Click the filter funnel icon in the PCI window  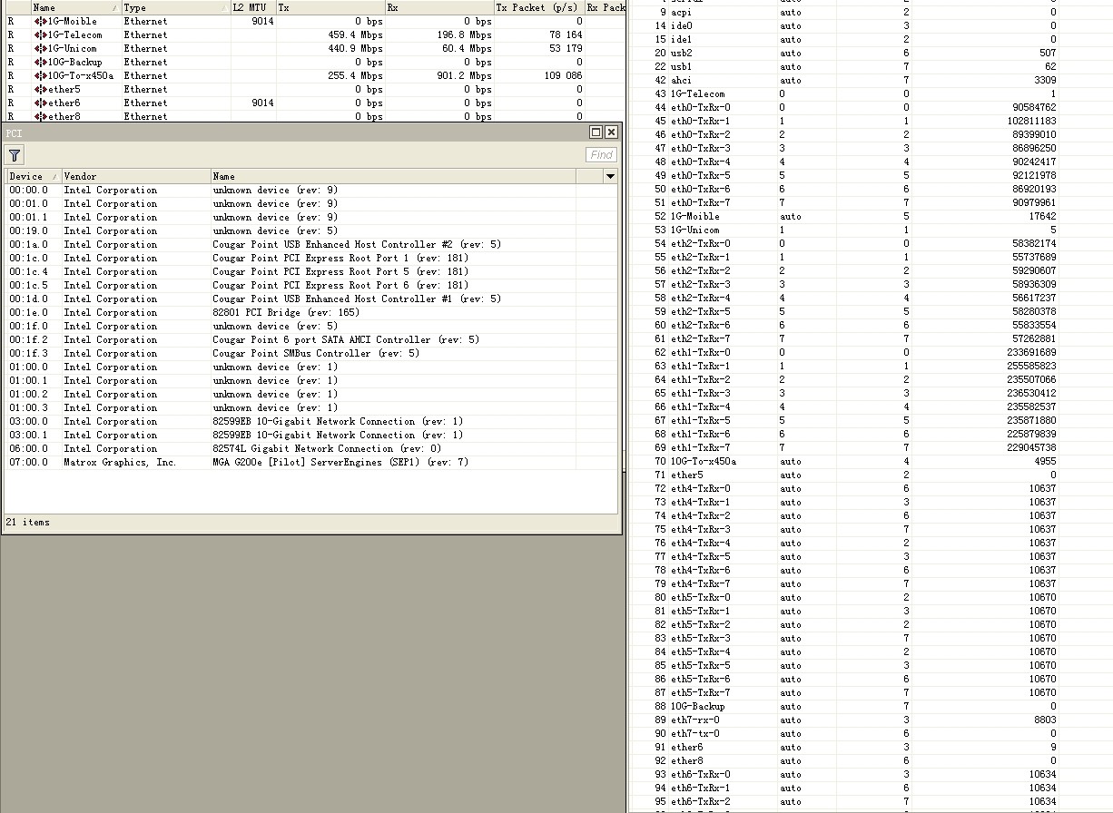14,155
